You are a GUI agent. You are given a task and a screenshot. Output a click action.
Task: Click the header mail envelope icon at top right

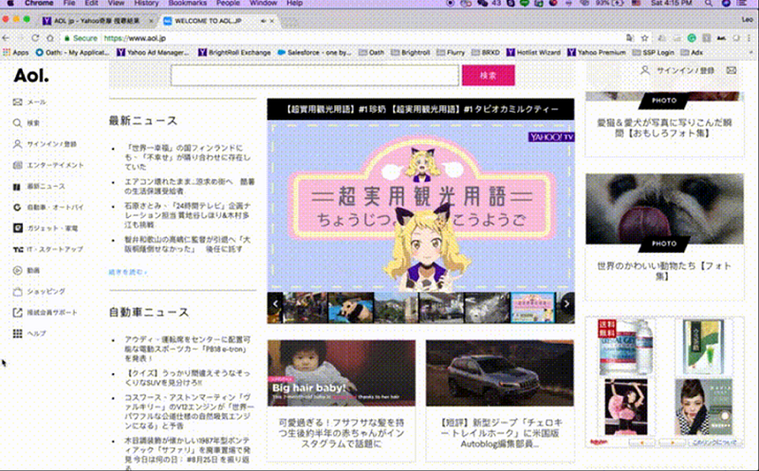(x=731, y=70)
